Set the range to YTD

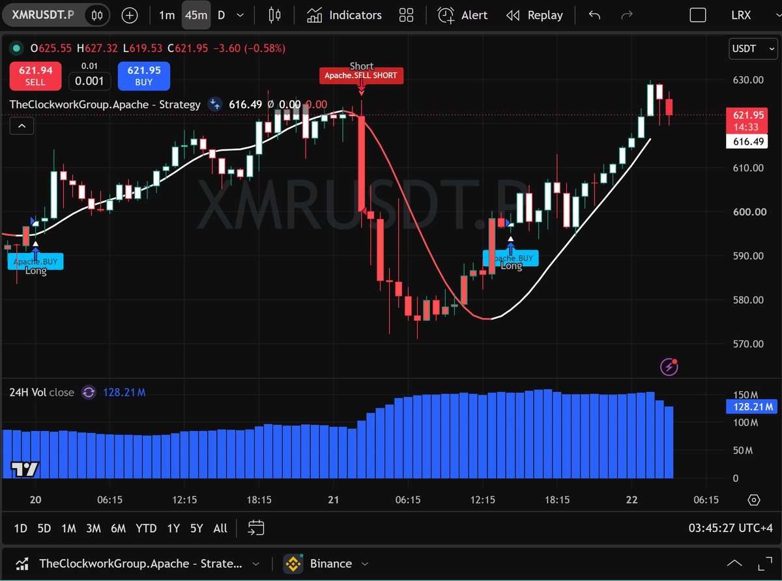coord(146,528)
